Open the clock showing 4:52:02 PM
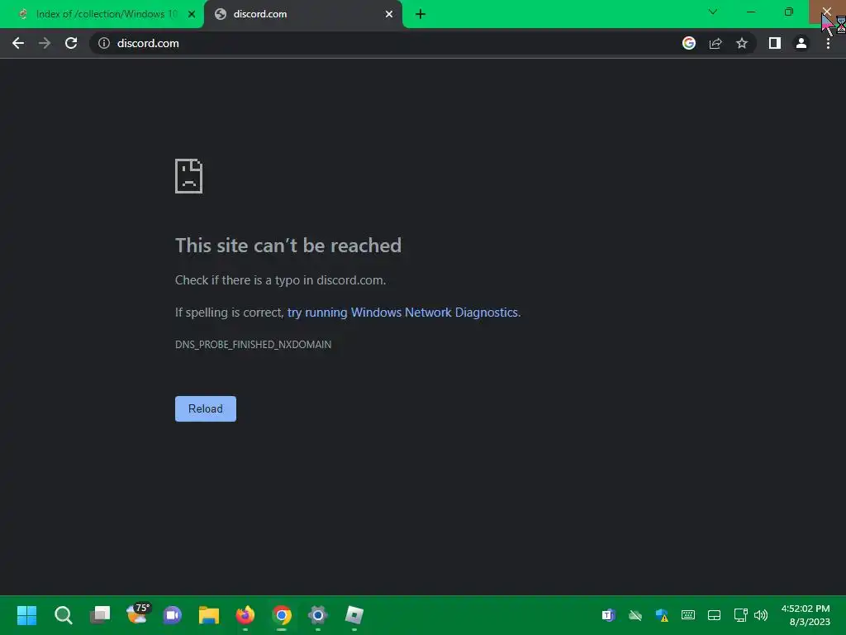This screenshot has height=635, width=846. (x=806, y=615)
